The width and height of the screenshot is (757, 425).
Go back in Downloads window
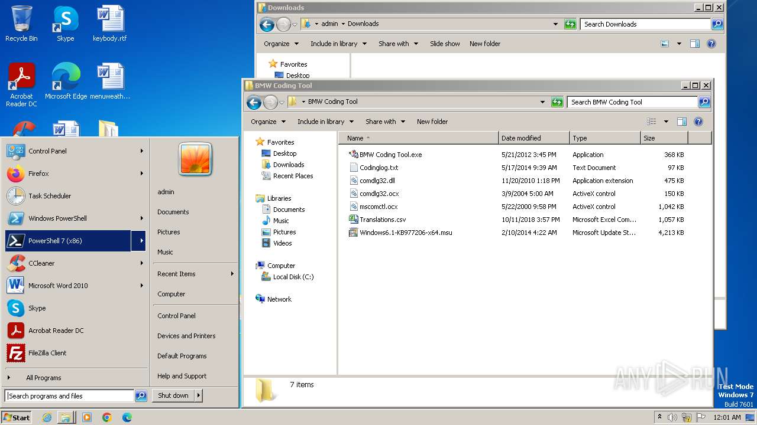click(x=267, y=24)
